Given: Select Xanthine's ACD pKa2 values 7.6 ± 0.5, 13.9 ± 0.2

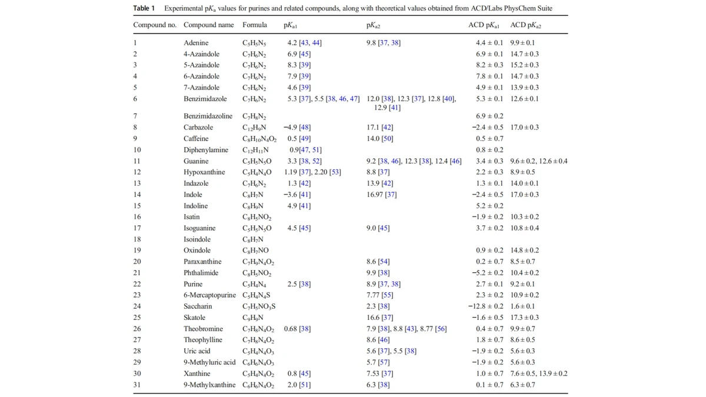Looking at the screenshot, I should click(539, 373).
